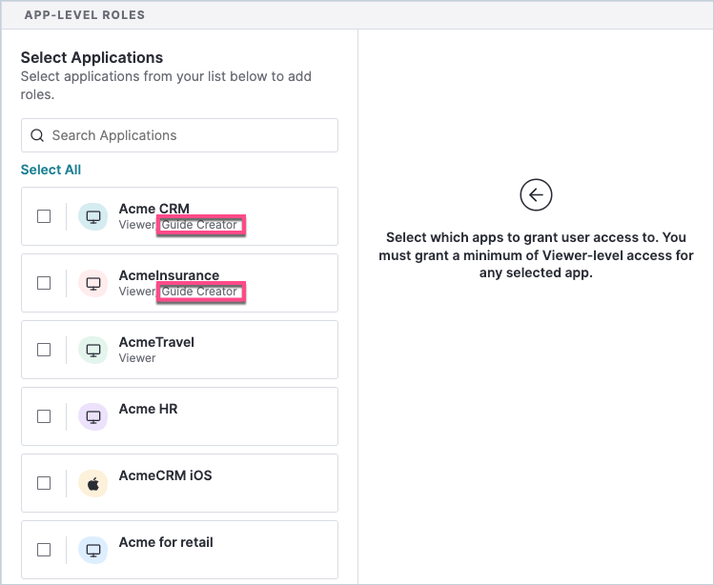This screenshot has width=714, height=585.
Task: Click Guide Creator role under AcmeInsurance
Action: (199, 292)
